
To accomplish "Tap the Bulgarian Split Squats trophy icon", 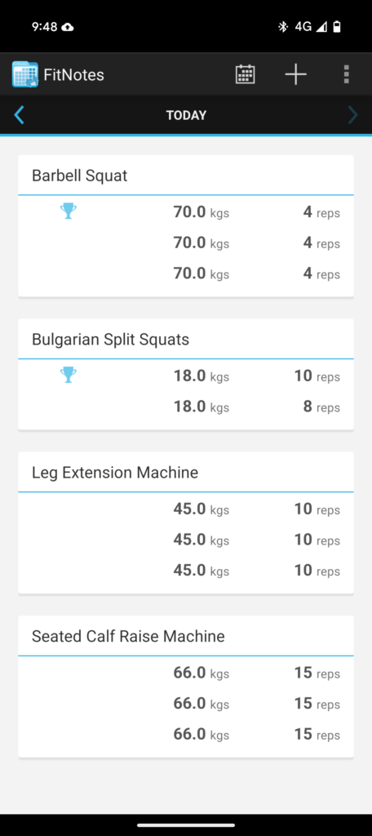I will click(69, 375).
